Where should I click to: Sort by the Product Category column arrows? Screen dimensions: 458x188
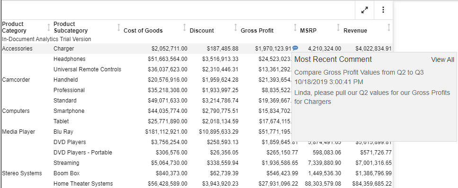[49, 28]
